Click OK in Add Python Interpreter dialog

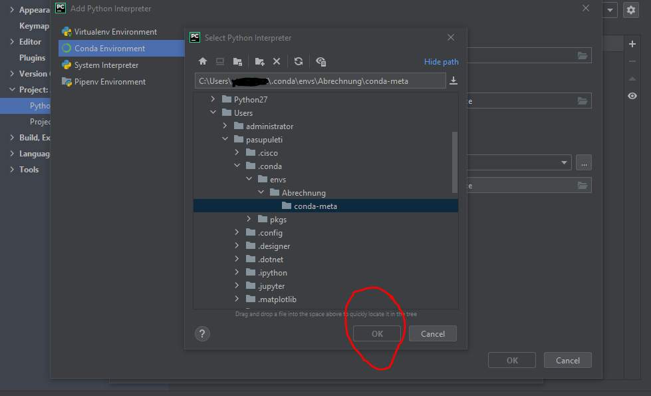pyautogui.click(x=512, y=360)
